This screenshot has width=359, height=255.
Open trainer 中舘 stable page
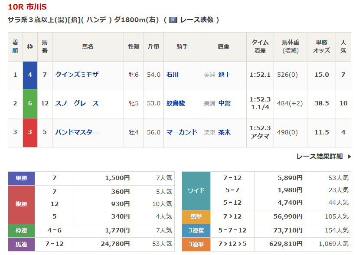(224, 103)
